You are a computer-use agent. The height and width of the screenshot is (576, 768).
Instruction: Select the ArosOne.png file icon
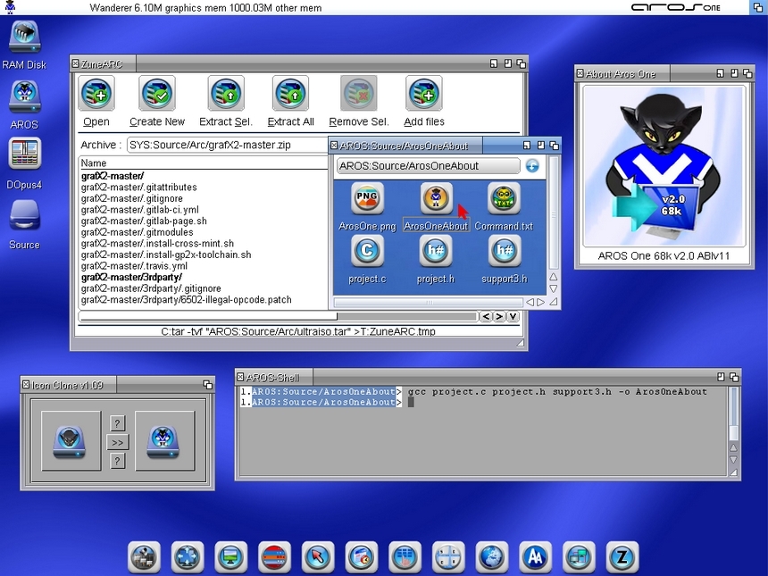pyautogui.click(x=367, y=199)
